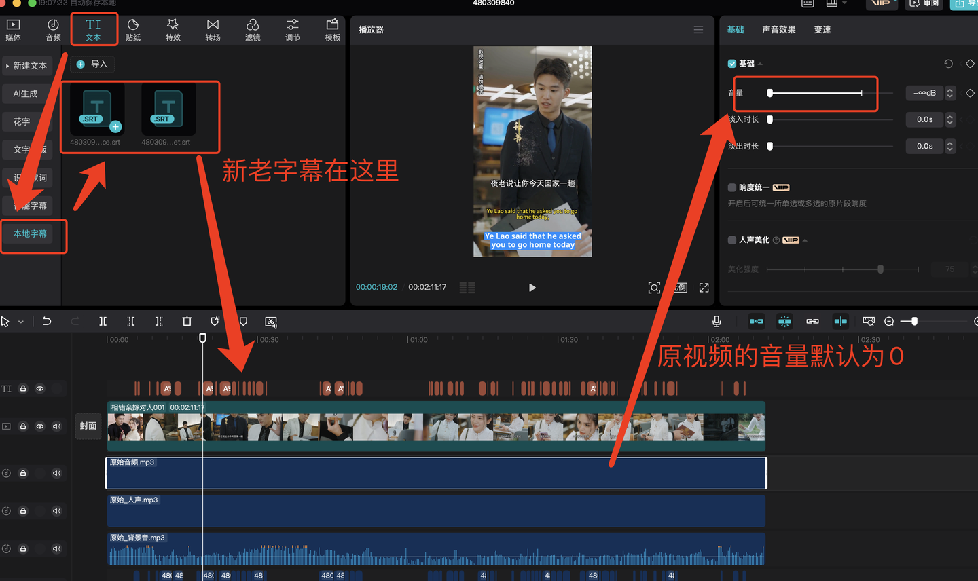Trim clip right of playhead
This screenshot has width=978, height=581.
click(159, 321)
